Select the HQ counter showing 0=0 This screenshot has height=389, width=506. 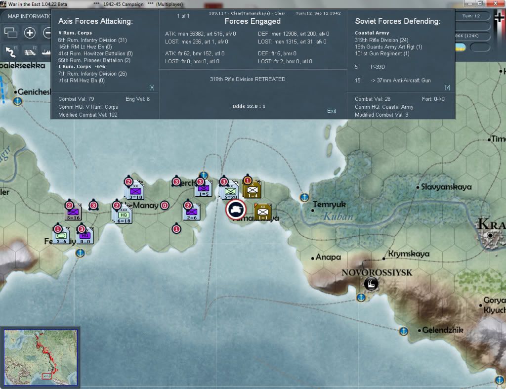tap(85, 235)
